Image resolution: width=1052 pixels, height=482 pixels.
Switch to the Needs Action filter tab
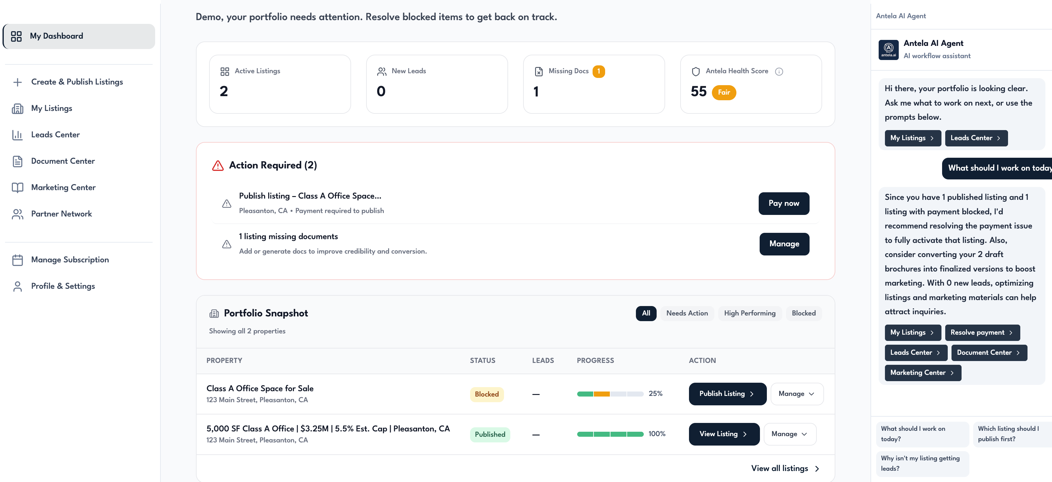pyautogui.click(x=687, y=313)
